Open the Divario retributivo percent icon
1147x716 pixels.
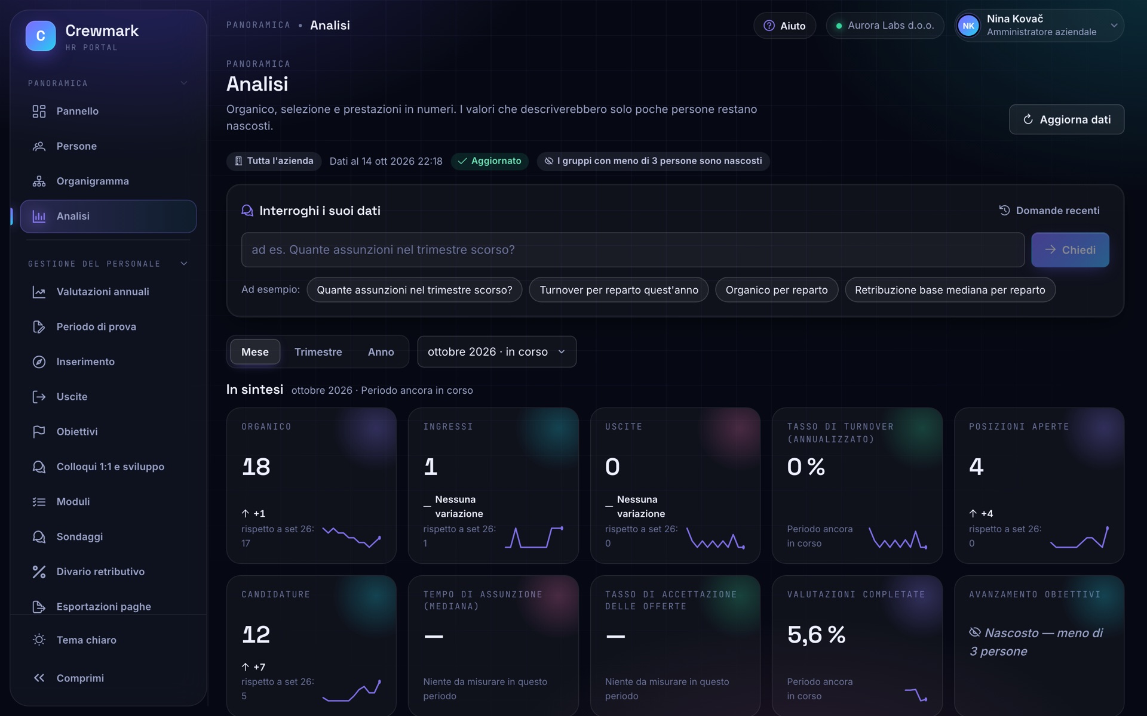click(39, 572)
